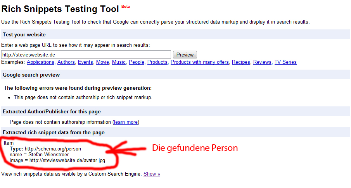The image size is (351, 188).
Task: Click the Type: http://schema.org/person line
Action: coord(45,149)
